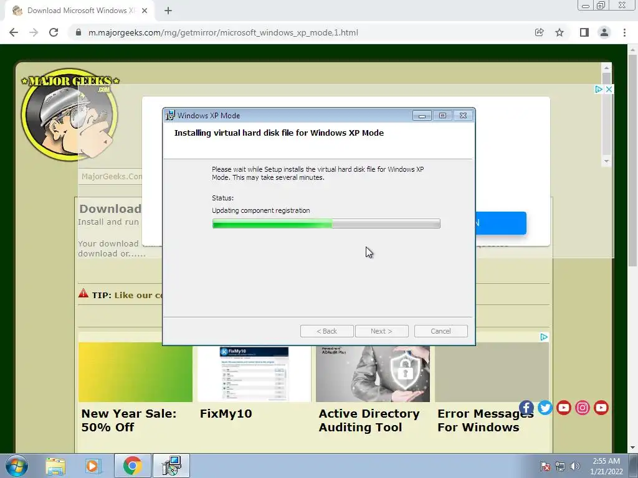The image size is (638, 478).
Task: Open MajorGeeks Facebook icon
Action: click(526, 408)
